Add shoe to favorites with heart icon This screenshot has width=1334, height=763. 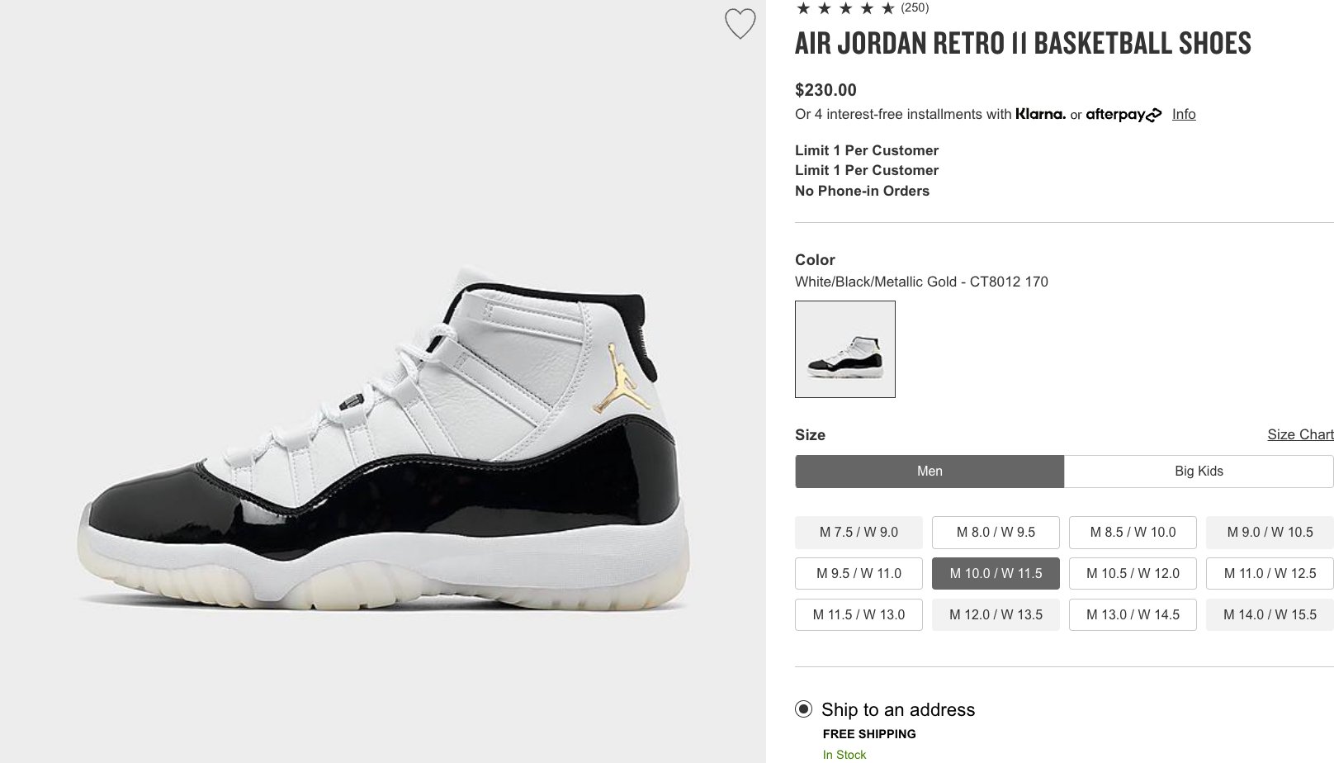tap(740, 24)
